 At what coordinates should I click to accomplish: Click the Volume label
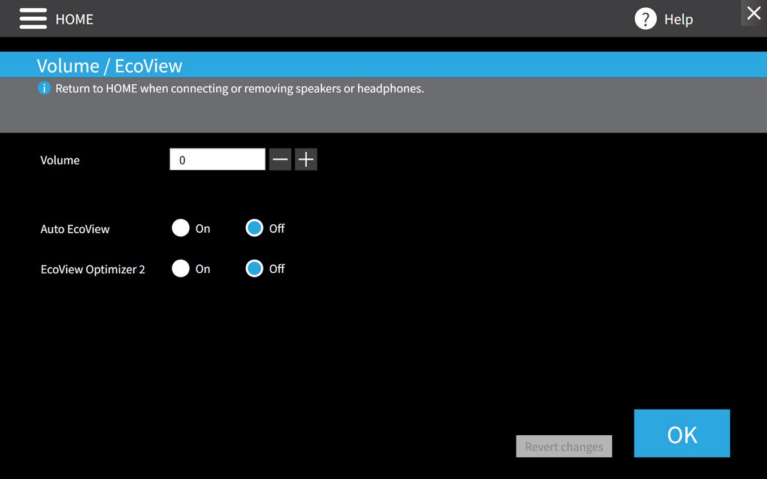click(60, 160)
